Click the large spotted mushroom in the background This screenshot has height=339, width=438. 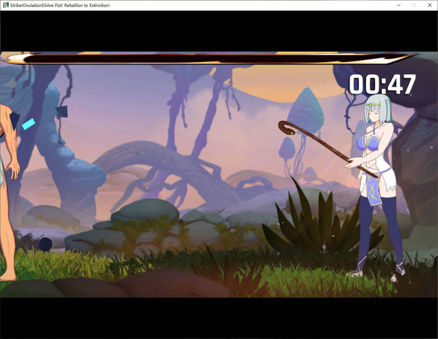pyautogui.click(x=305, y=107)
